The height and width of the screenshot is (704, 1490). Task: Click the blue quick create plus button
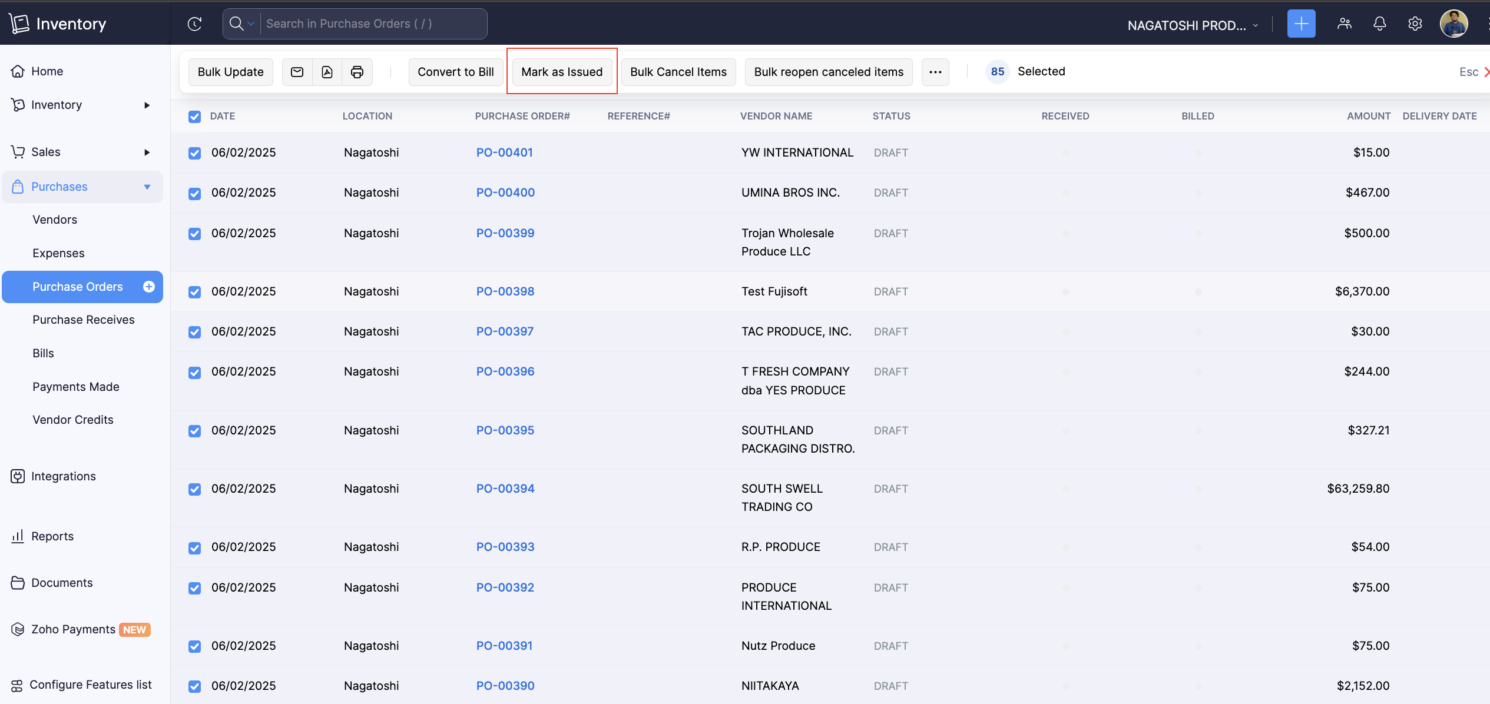click(x=1301, y=24)
